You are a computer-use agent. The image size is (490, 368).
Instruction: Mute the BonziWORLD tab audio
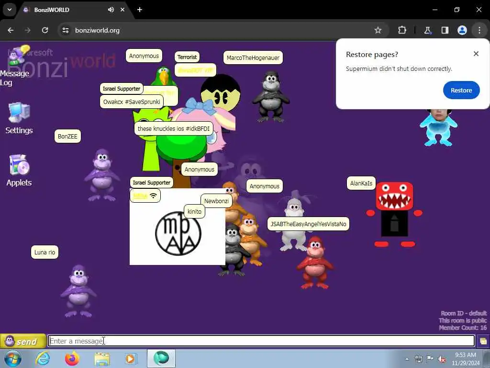coord(111,10)
